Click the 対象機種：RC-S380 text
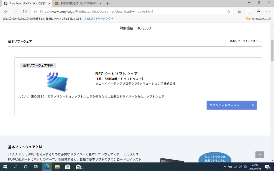This screenshot has height=171, width=274. pos(135,28)
